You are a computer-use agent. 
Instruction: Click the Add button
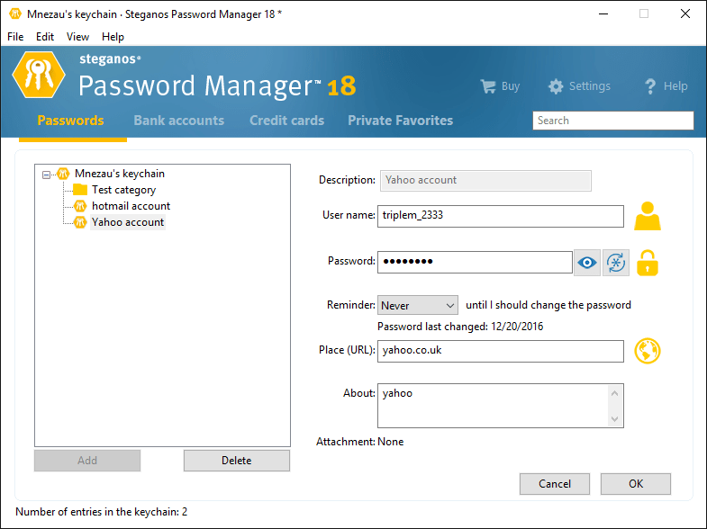87,461
